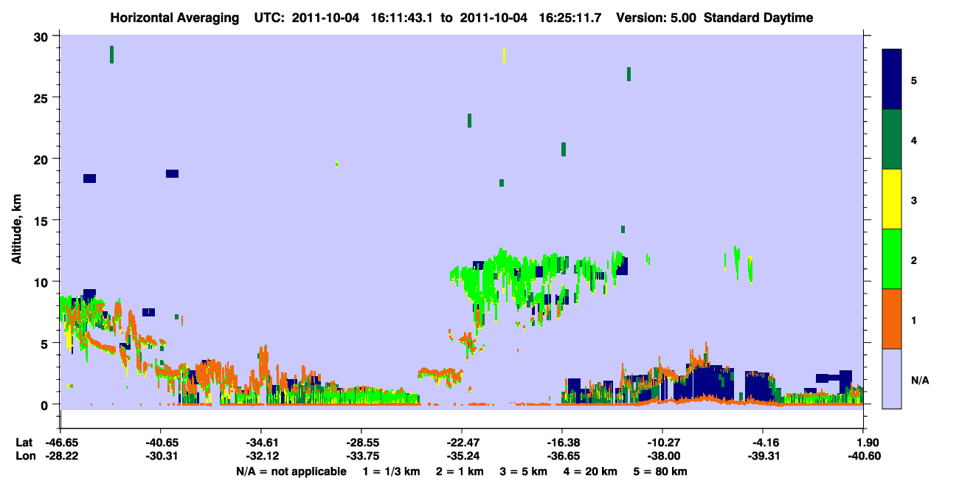Click the y-axis tick label 25
The width and height of the screenshot is (959, 492).
tap(41, 97)
